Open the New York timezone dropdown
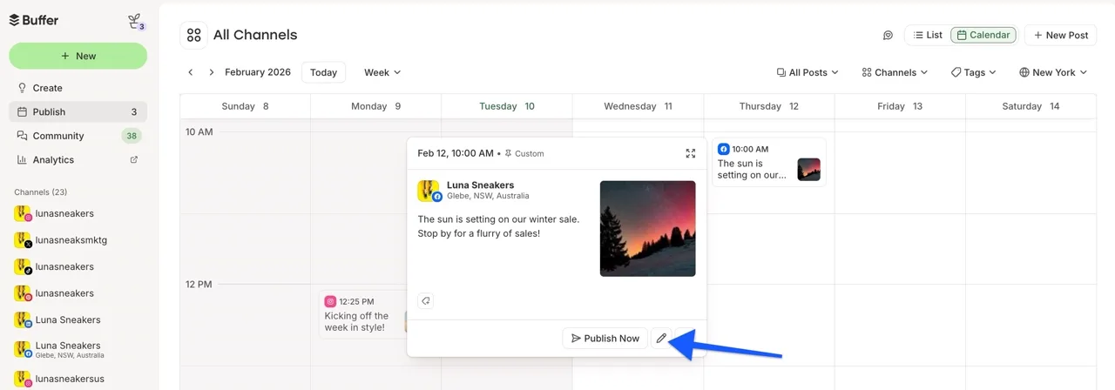This screenshot has height=390, width=1115. pyautogui.click(x=1053, y=72)
